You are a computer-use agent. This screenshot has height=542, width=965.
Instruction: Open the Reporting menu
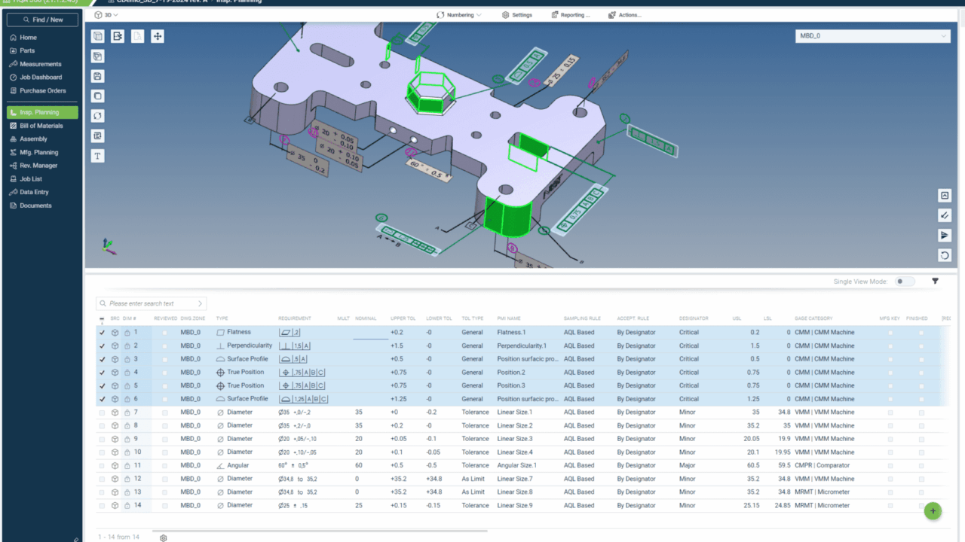pyautogui.click(x=570, y=15)
